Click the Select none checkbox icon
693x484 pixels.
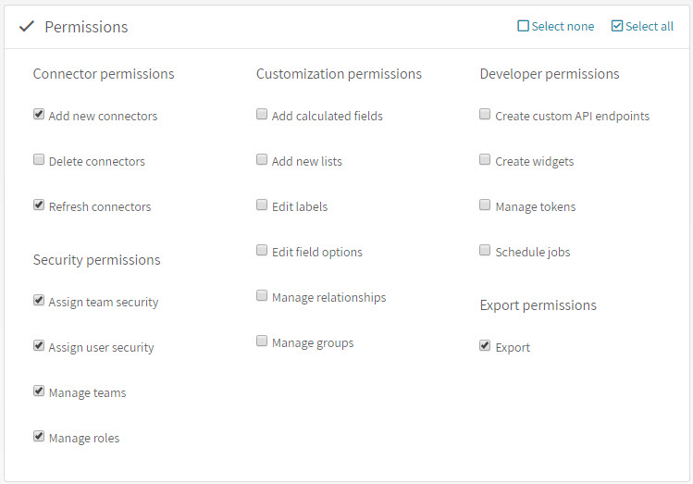(x=523, y=26)
